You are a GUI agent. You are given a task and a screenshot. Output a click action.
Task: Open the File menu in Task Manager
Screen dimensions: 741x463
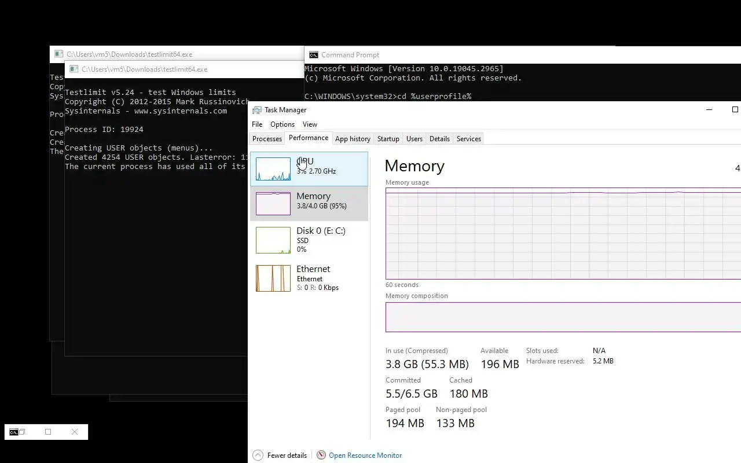pos(257,124)
